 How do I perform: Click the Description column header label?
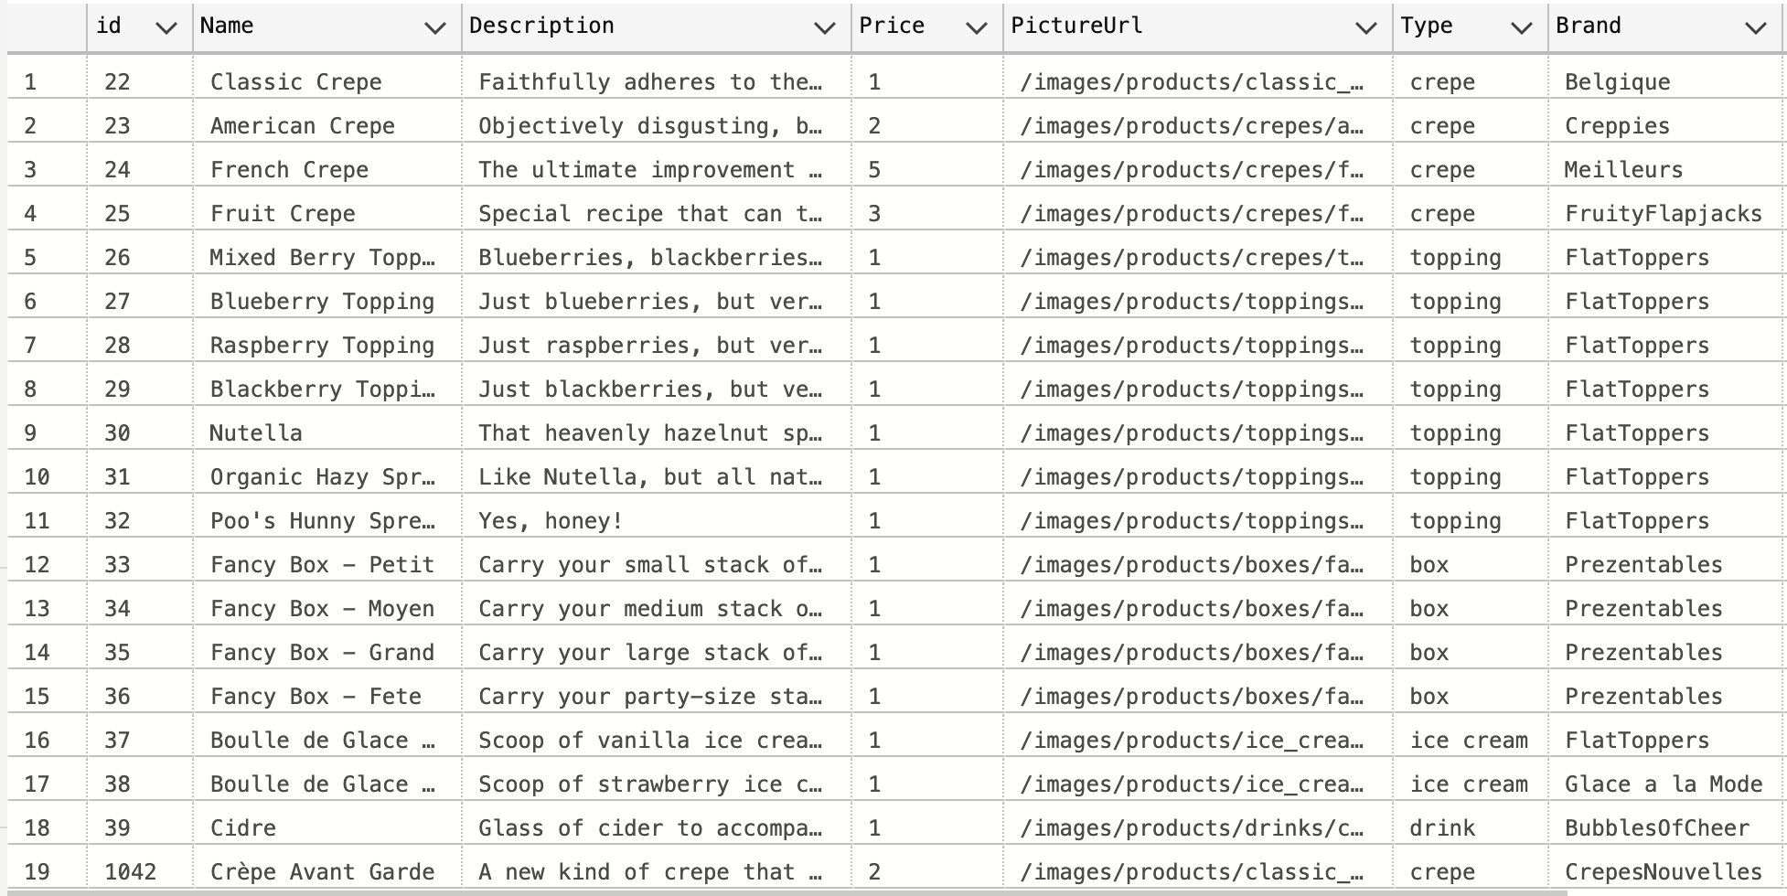tap(541, 26)
